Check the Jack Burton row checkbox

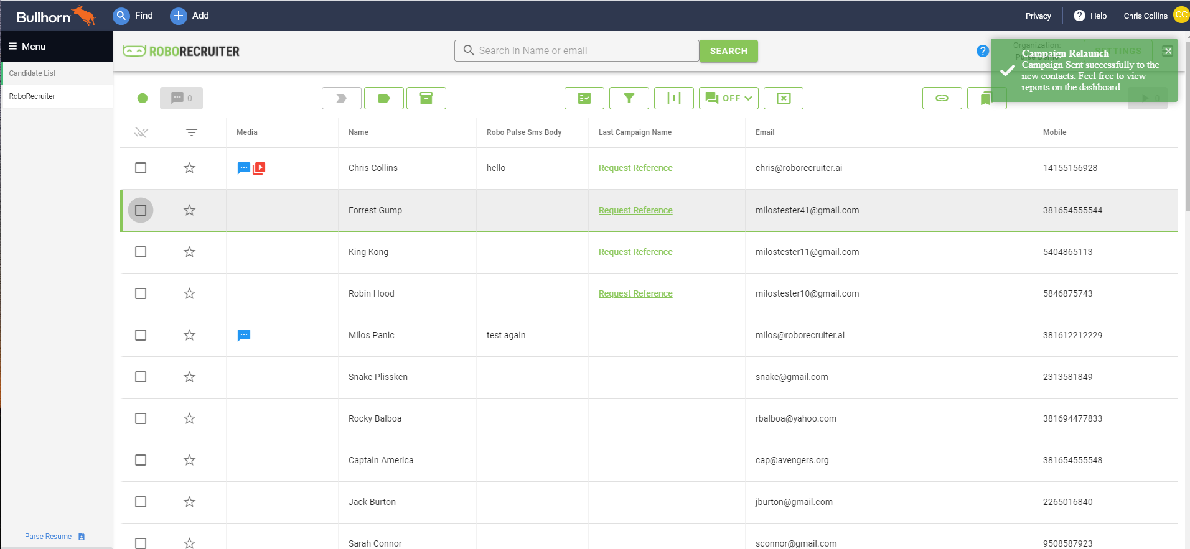click(x=141, y=502)
